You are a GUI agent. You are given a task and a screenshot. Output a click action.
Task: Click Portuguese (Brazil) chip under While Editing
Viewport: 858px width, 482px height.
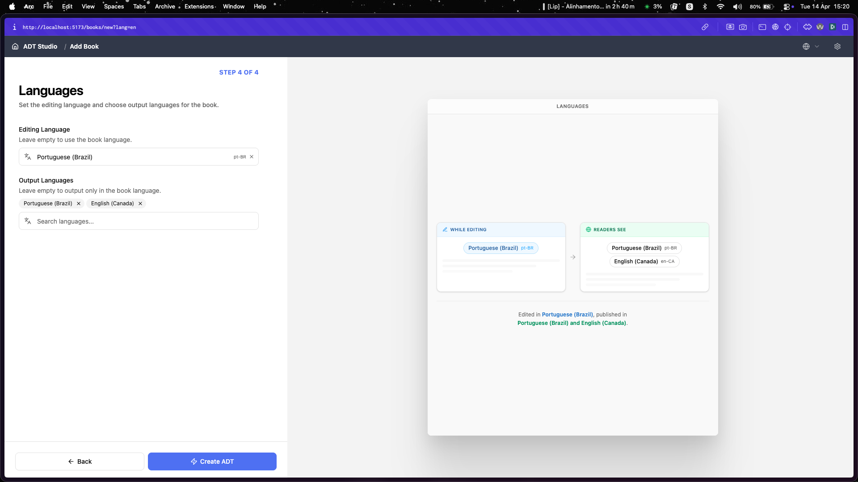pyautogui.click(x=501, y=248)
